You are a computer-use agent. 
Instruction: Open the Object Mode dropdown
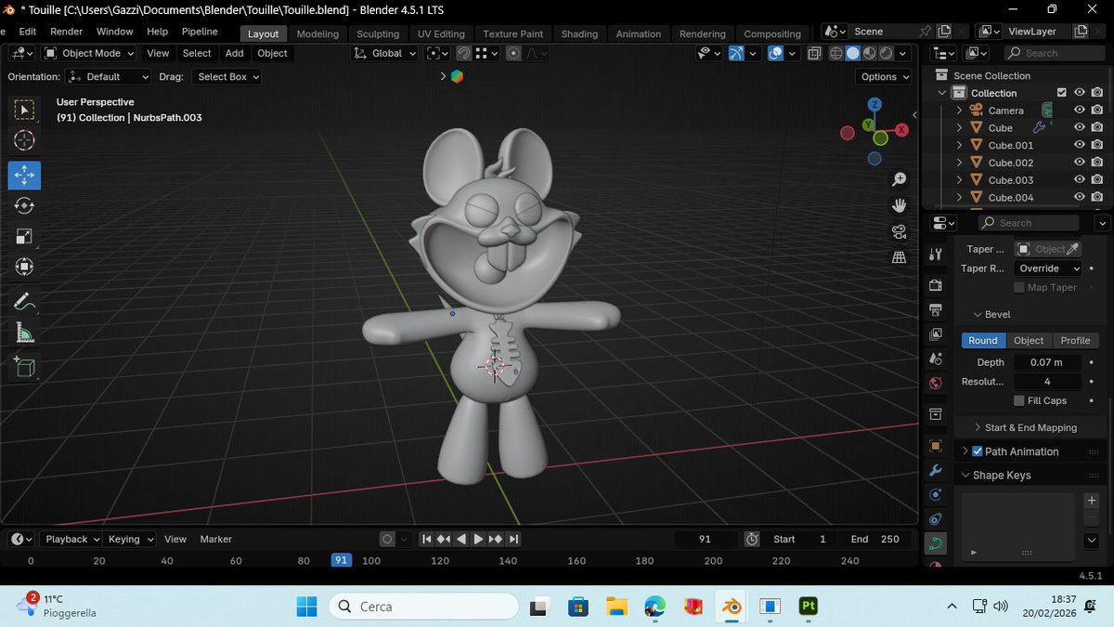point(89,53)
